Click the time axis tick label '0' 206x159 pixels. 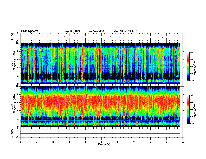pyautogui.click(x=21, y=142)
